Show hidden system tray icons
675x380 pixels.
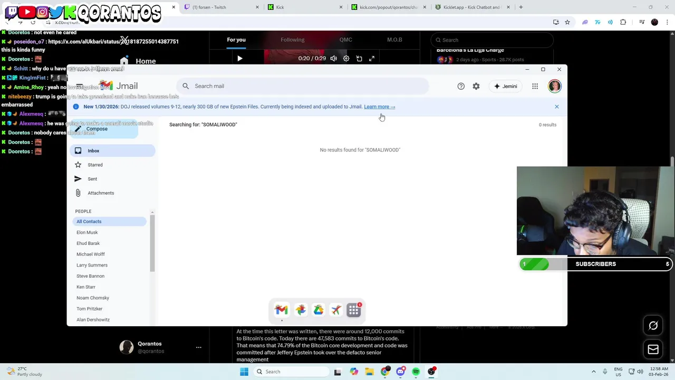[594, 372]
